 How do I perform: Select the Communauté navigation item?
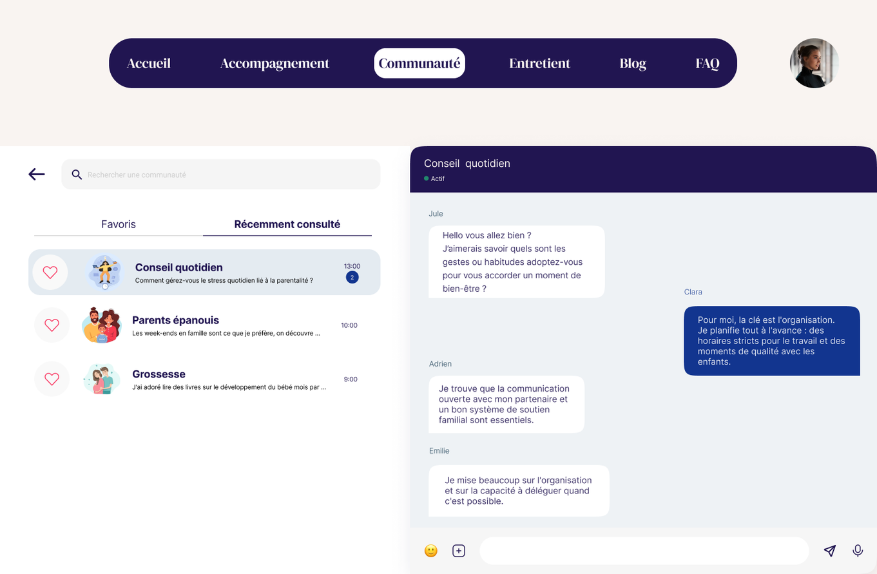419,63
